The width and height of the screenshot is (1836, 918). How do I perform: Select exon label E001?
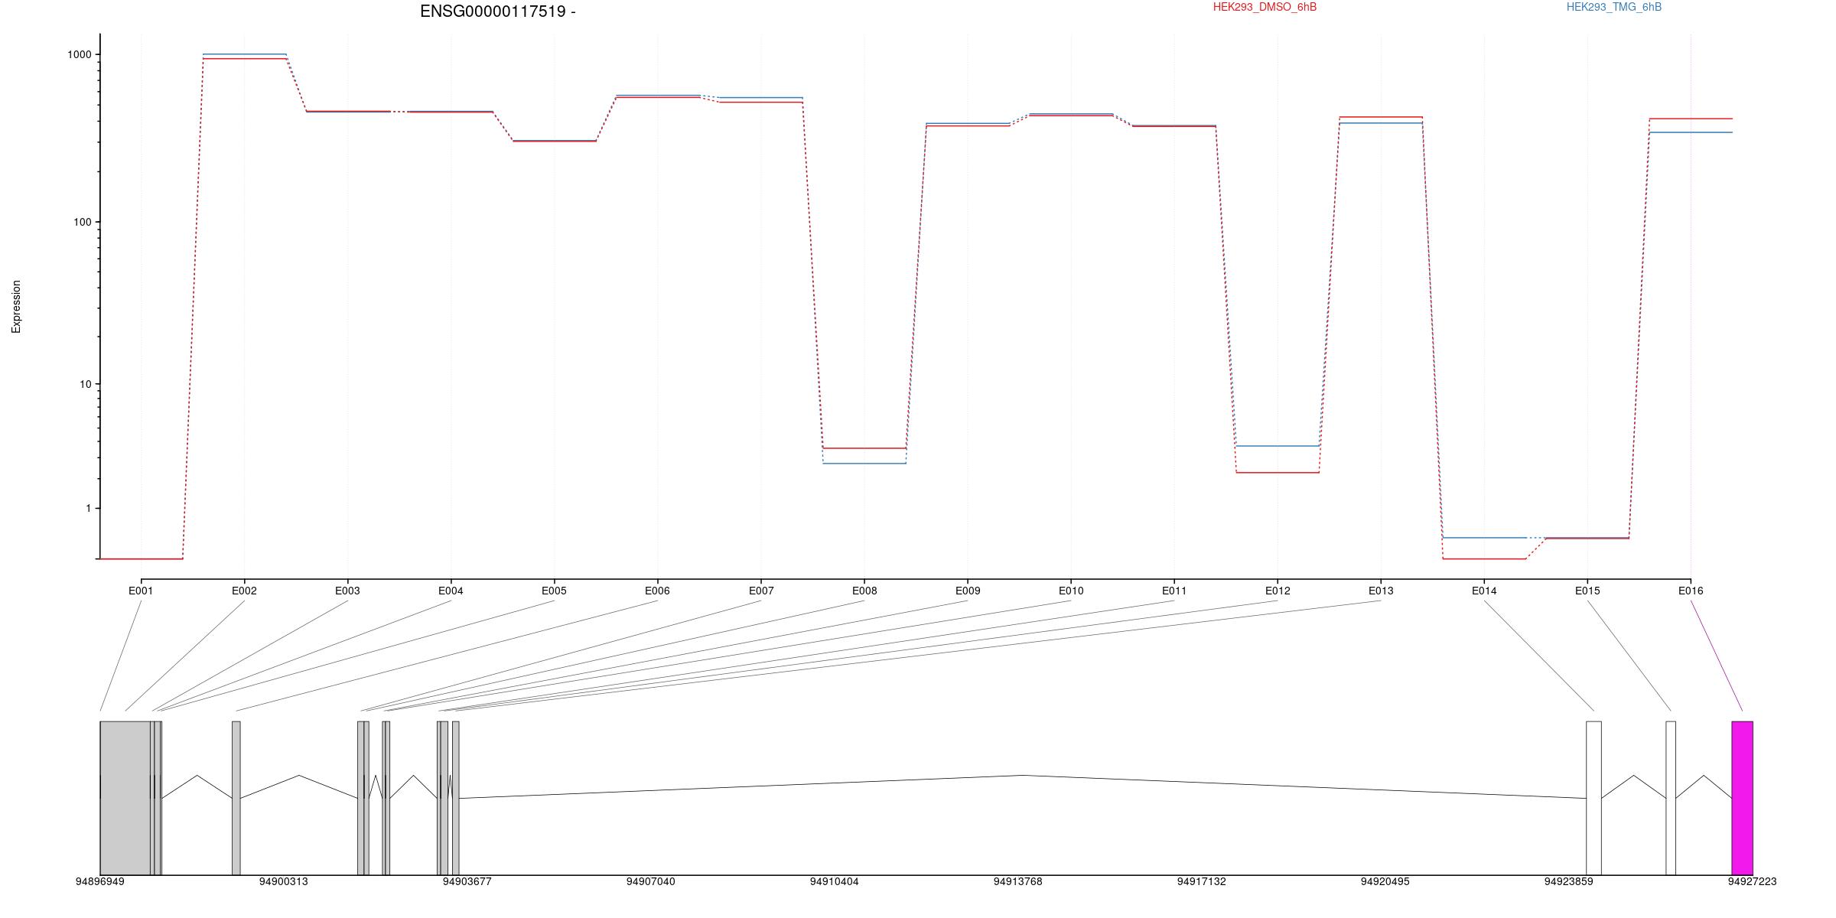(141, 591)
